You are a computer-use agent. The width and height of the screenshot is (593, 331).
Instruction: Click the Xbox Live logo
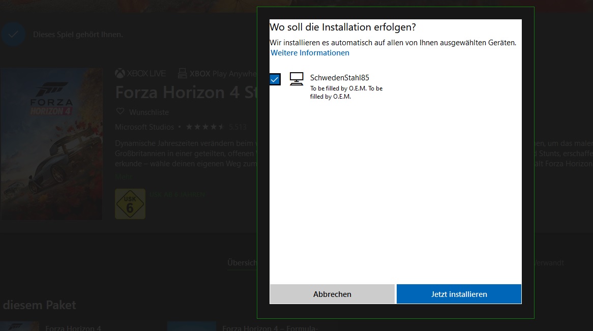pyautogui.click(x=140, y=73)
